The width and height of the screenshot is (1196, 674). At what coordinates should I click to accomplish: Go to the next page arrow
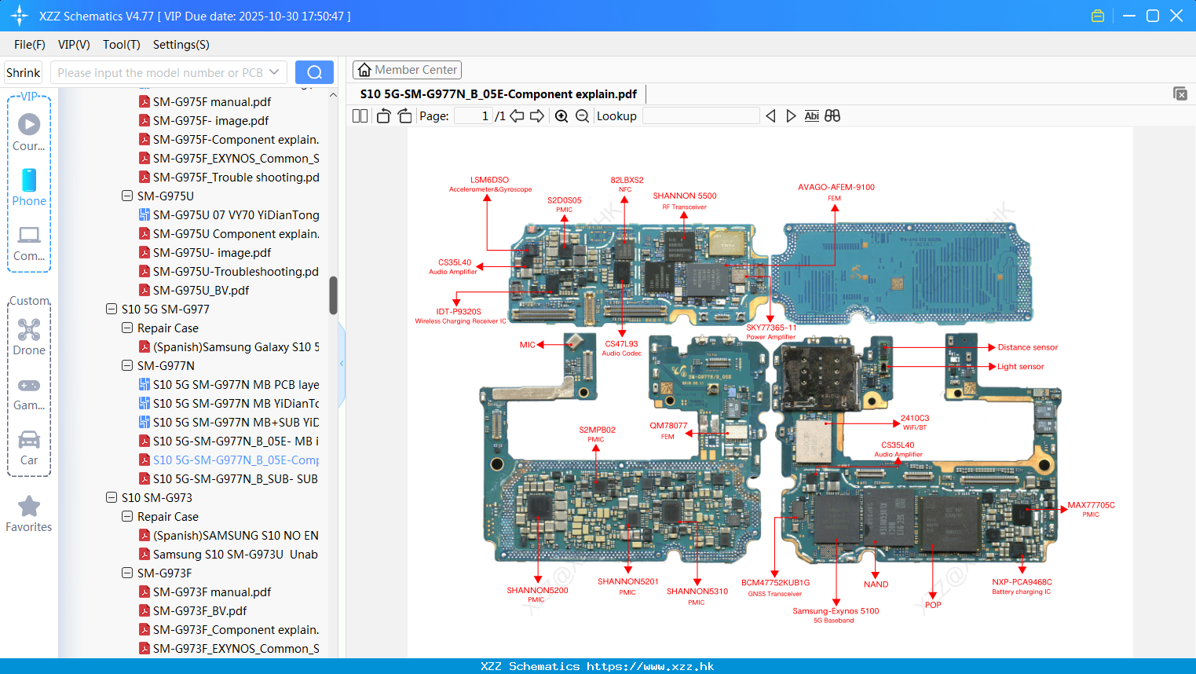point(537,116)
